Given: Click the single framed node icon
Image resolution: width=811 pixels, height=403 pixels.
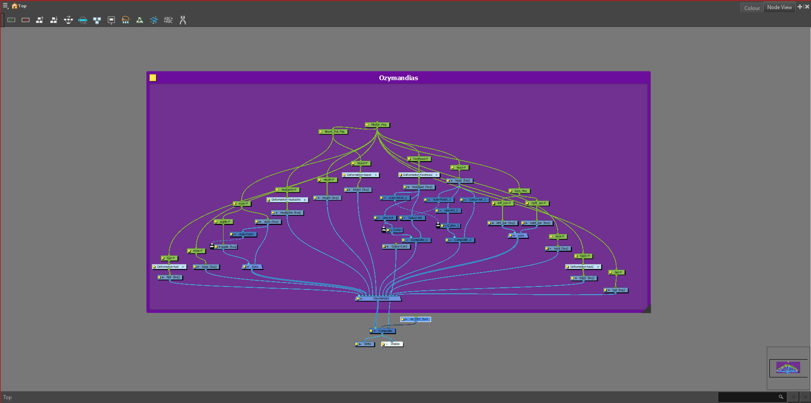Looking at the screenshot, I should click(x=111, y=20).
